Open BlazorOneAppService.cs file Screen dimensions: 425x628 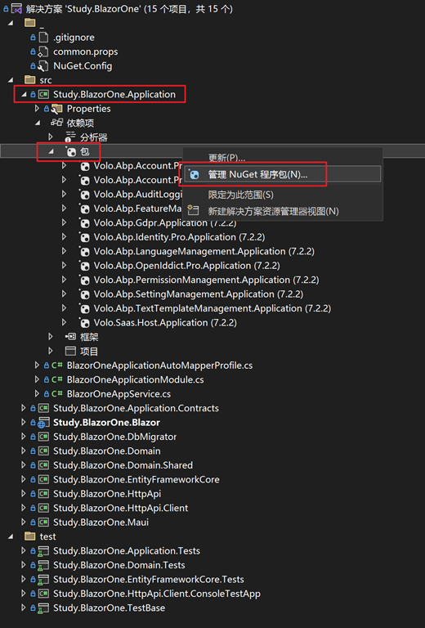(119, 394)
